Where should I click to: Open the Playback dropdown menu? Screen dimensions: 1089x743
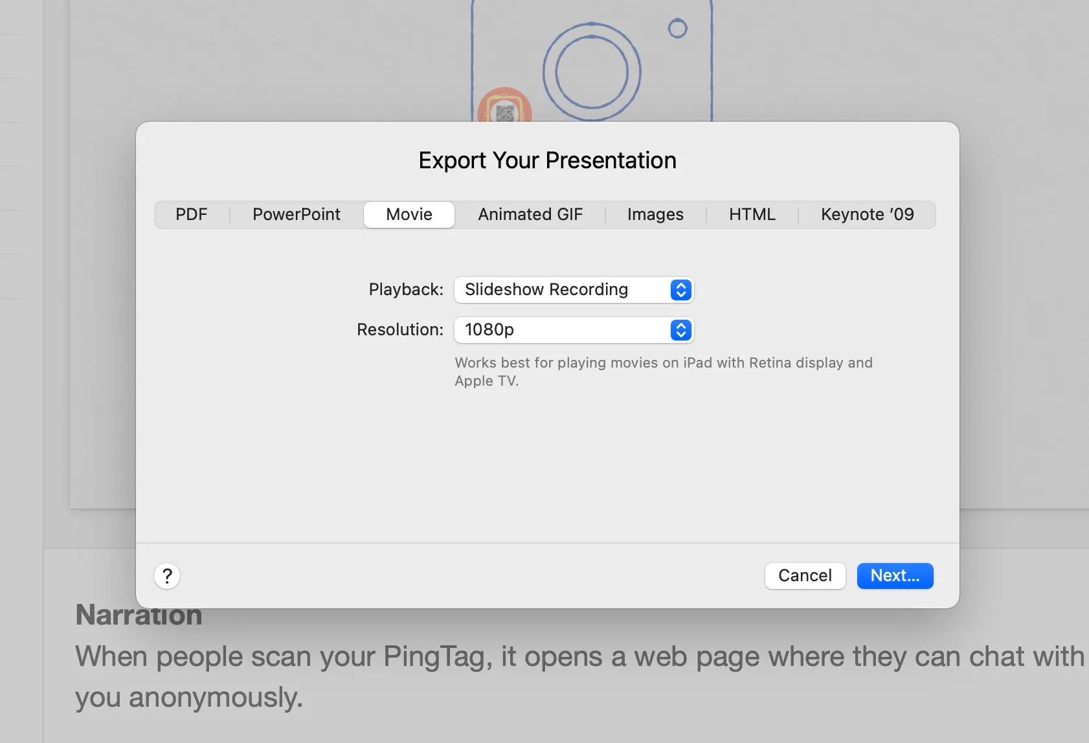(574, 289)
